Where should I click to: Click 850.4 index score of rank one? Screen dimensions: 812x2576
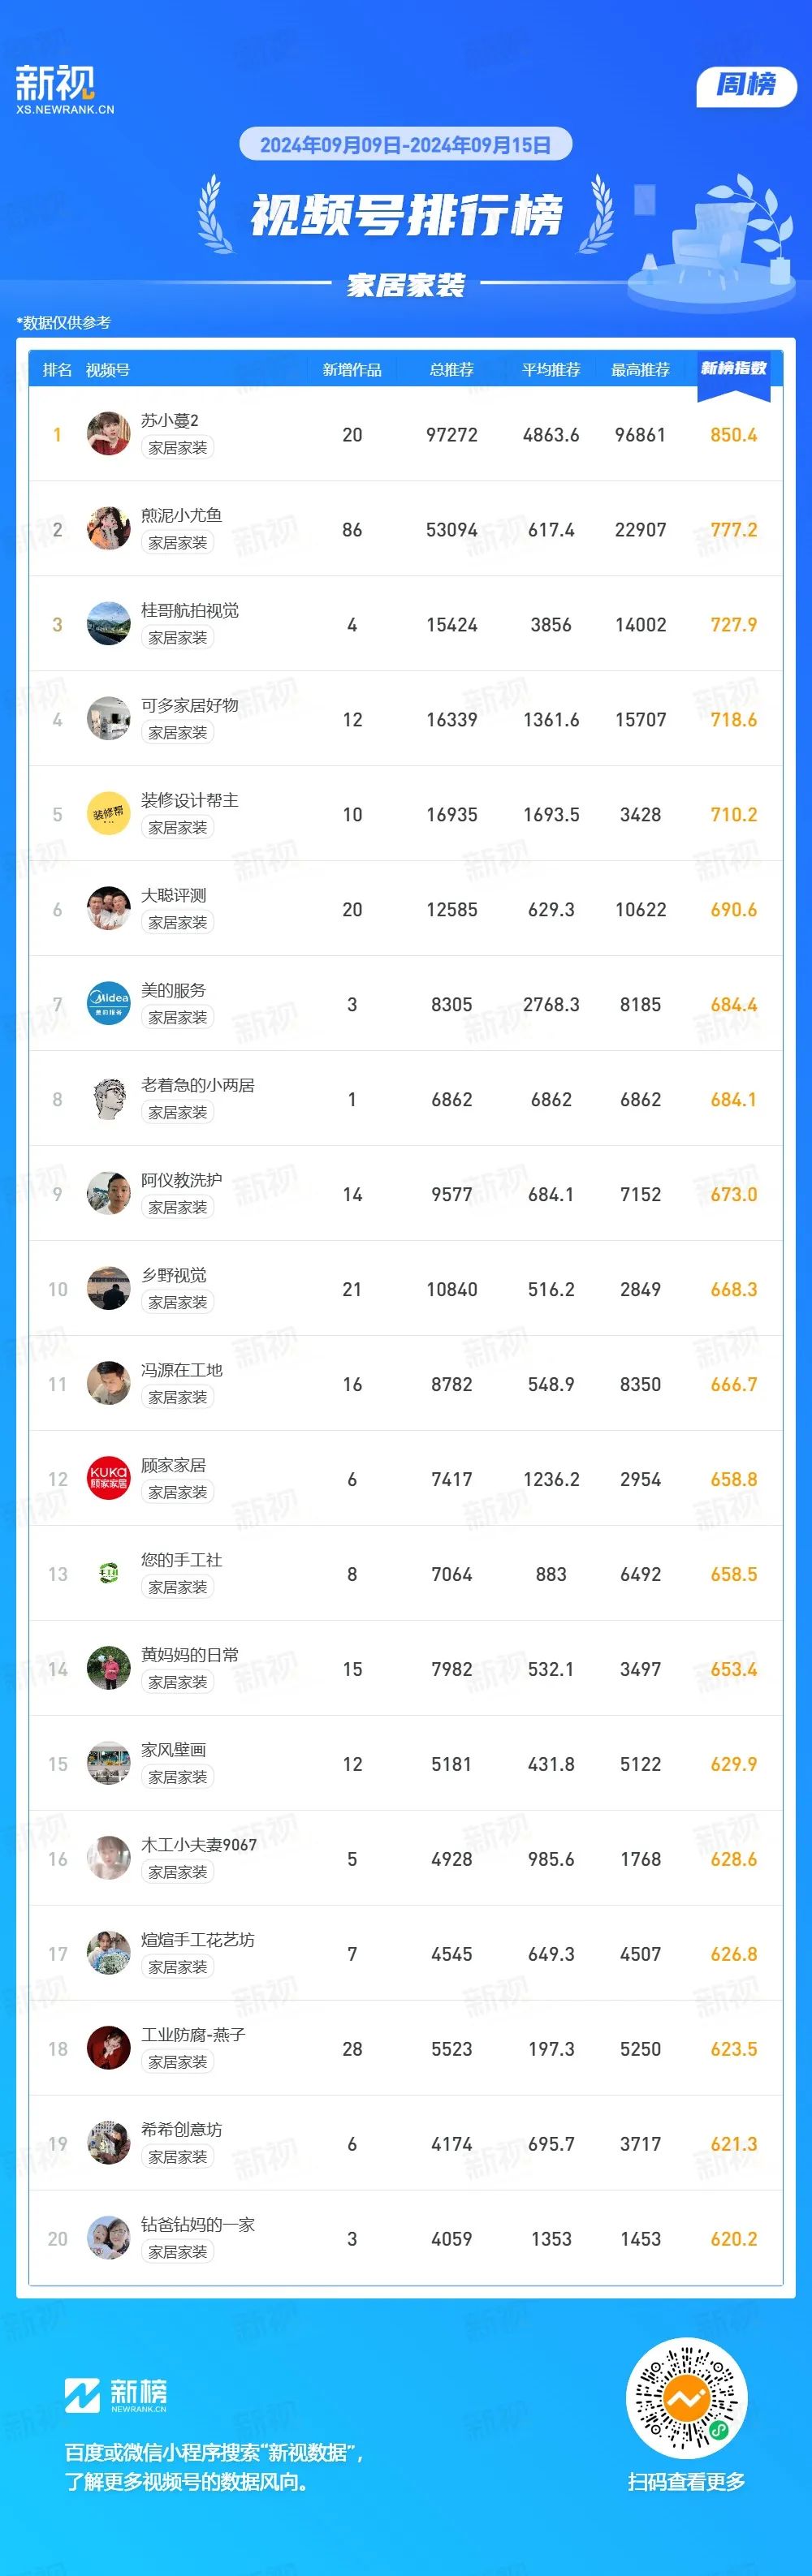734,435
